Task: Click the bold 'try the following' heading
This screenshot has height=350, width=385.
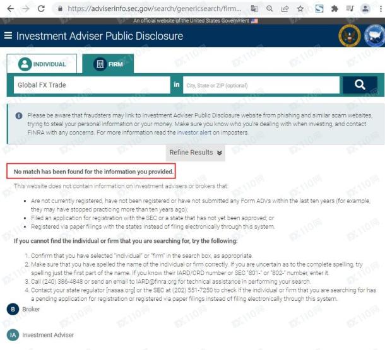Action: (x=126, y=241)
